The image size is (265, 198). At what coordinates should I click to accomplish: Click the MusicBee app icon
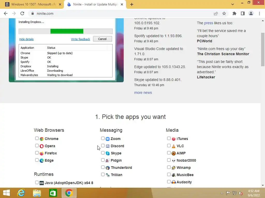(x=174, y=175)
